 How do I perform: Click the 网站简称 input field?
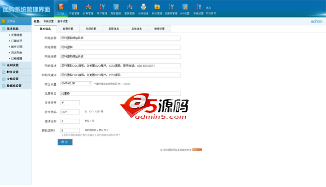pos(120,47)
